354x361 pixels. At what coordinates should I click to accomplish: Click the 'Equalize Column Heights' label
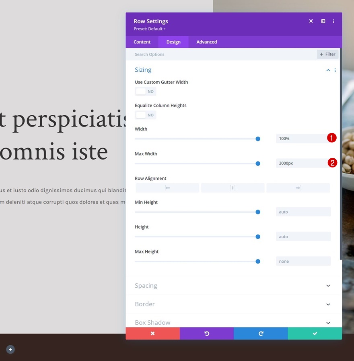point(161,106)
